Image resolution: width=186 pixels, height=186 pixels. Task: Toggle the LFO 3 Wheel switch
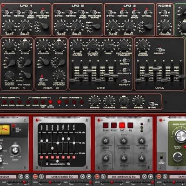click(x=146, y=12)
